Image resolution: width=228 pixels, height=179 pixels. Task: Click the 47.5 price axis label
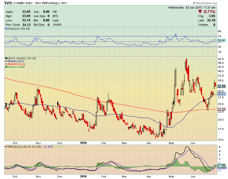click(x=221, y=59)
